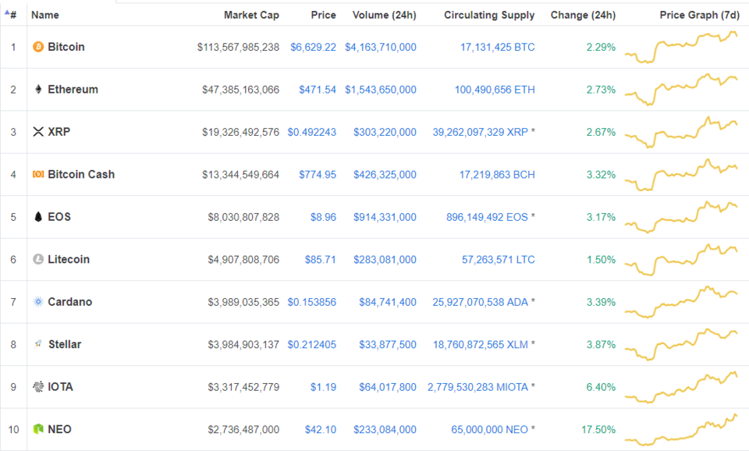This screenshot has width=749, height=451.
Task: Sort table by the # rank column
Action: click(x=11, y=15)
